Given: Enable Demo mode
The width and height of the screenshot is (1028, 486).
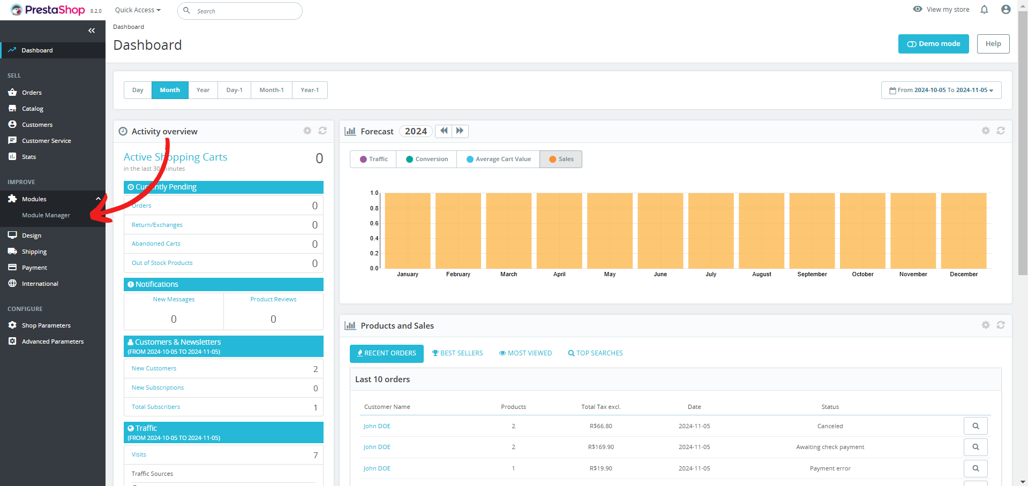Looking at the screenshot, I should (933, 43).
